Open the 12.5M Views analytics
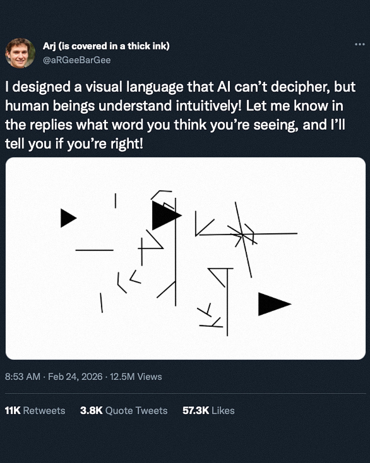This screenshot has height=463, width=370. (136, 377)
